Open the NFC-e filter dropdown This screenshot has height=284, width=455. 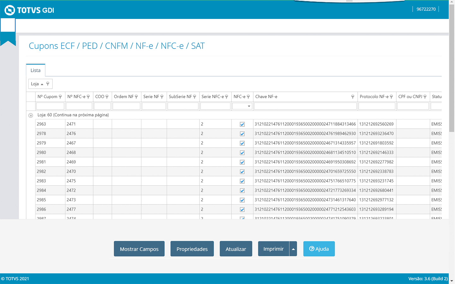click(x=249, y=106)
